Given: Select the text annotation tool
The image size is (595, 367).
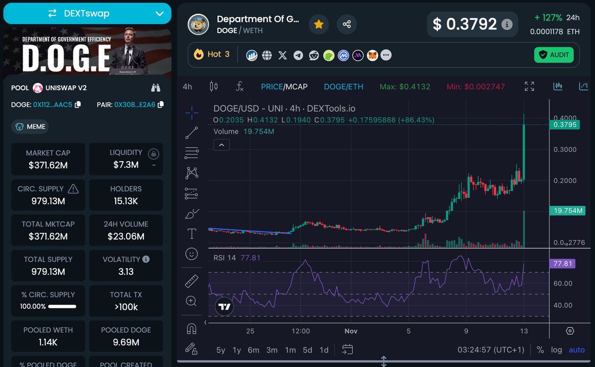Looking at the screenshot, I should (191, 233).
